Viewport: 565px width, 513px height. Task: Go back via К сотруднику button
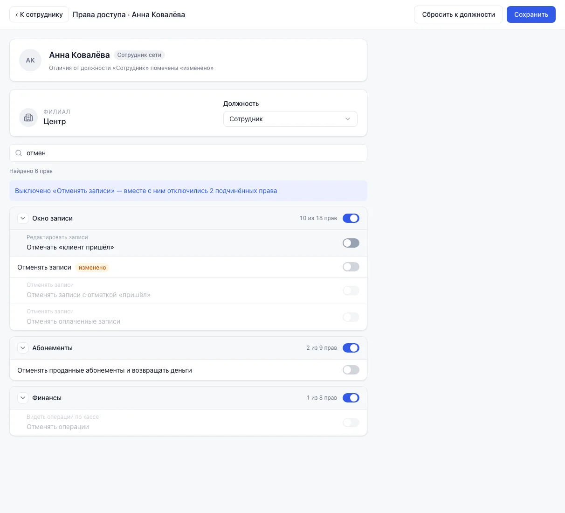[x=39, y=14]
